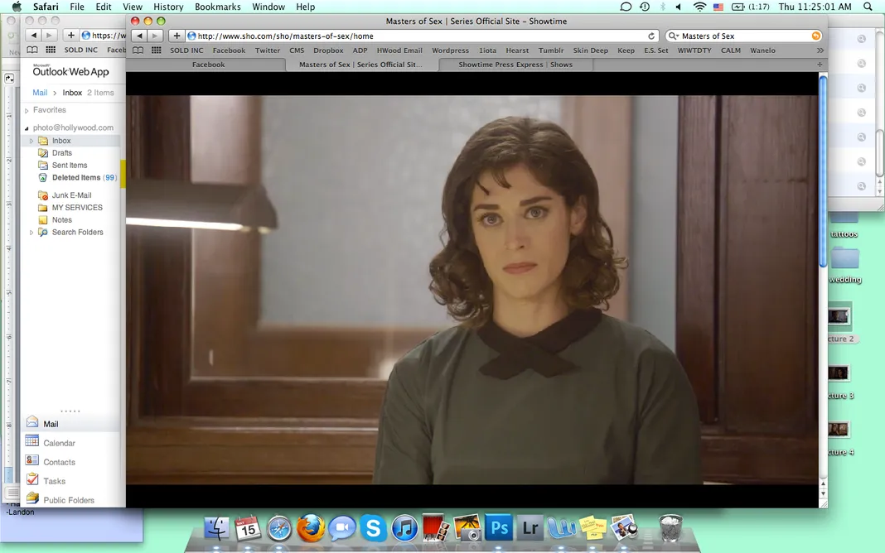Screen dimensions: 885x553
Task: Open Finder from the Dock
Action: click(x=217, y=528)
